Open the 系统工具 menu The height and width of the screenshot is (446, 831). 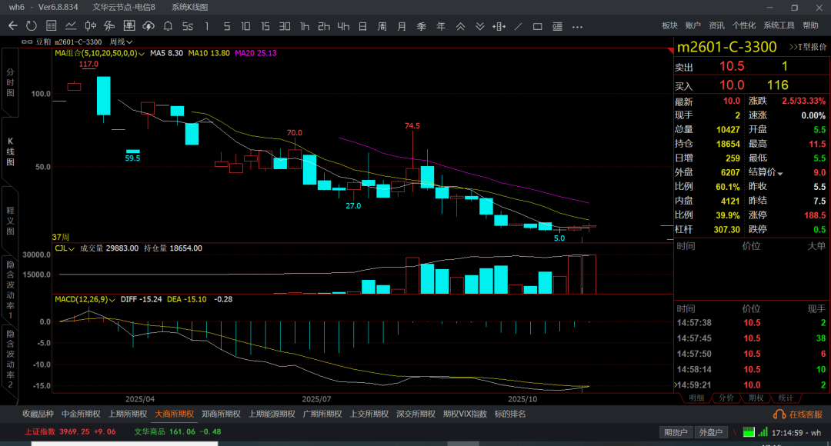coord(779,25)
